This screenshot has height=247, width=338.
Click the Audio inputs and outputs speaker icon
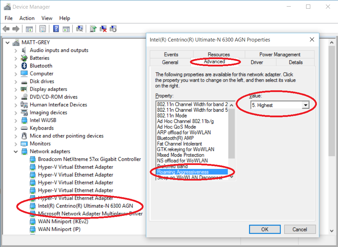24,51
